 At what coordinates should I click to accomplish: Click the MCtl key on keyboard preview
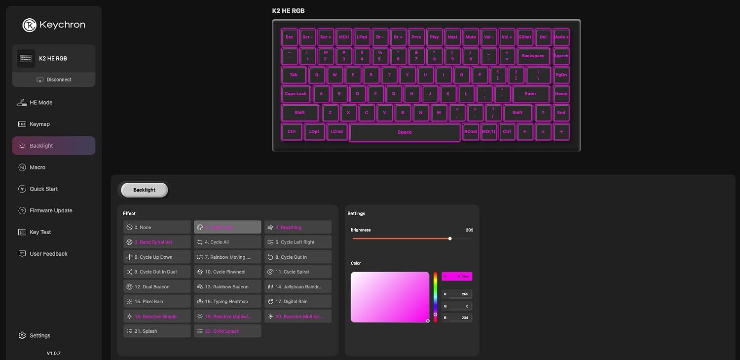tap(344, 37)
